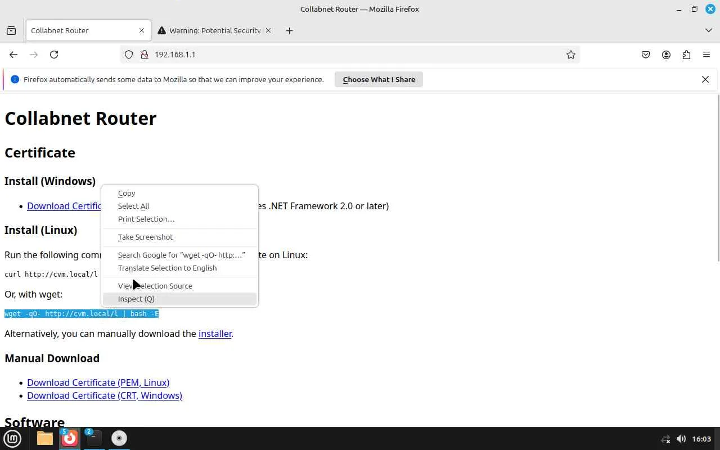This screenshot has width=720, height=450.
Task: Click the Manual Download heading
Action: (52, 358)
